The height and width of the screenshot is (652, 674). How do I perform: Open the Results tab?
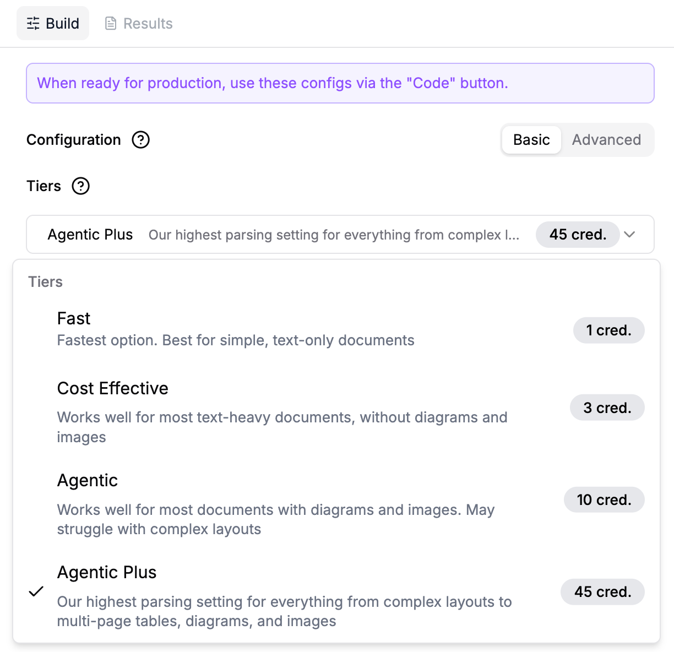(139, 23)
